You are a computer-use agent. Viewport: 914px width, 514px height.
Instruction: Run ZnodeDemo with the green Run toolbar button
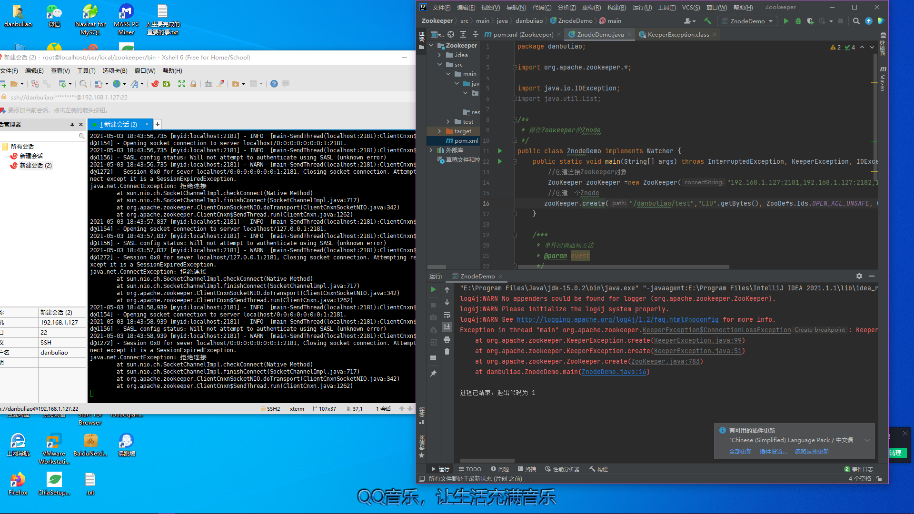[786, 21]
